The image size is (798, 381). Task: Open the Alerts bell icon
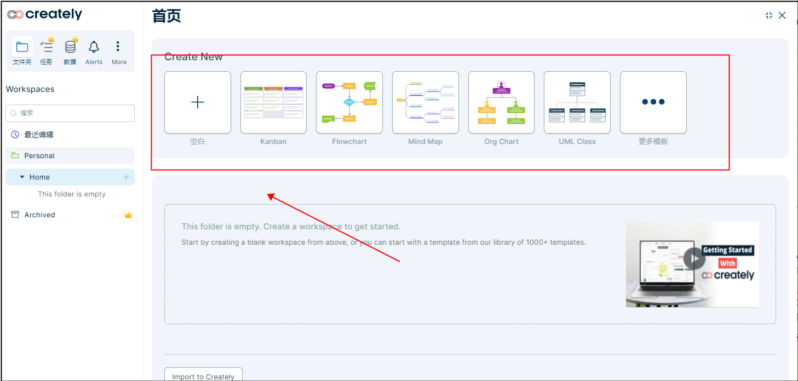click(94, 48)
